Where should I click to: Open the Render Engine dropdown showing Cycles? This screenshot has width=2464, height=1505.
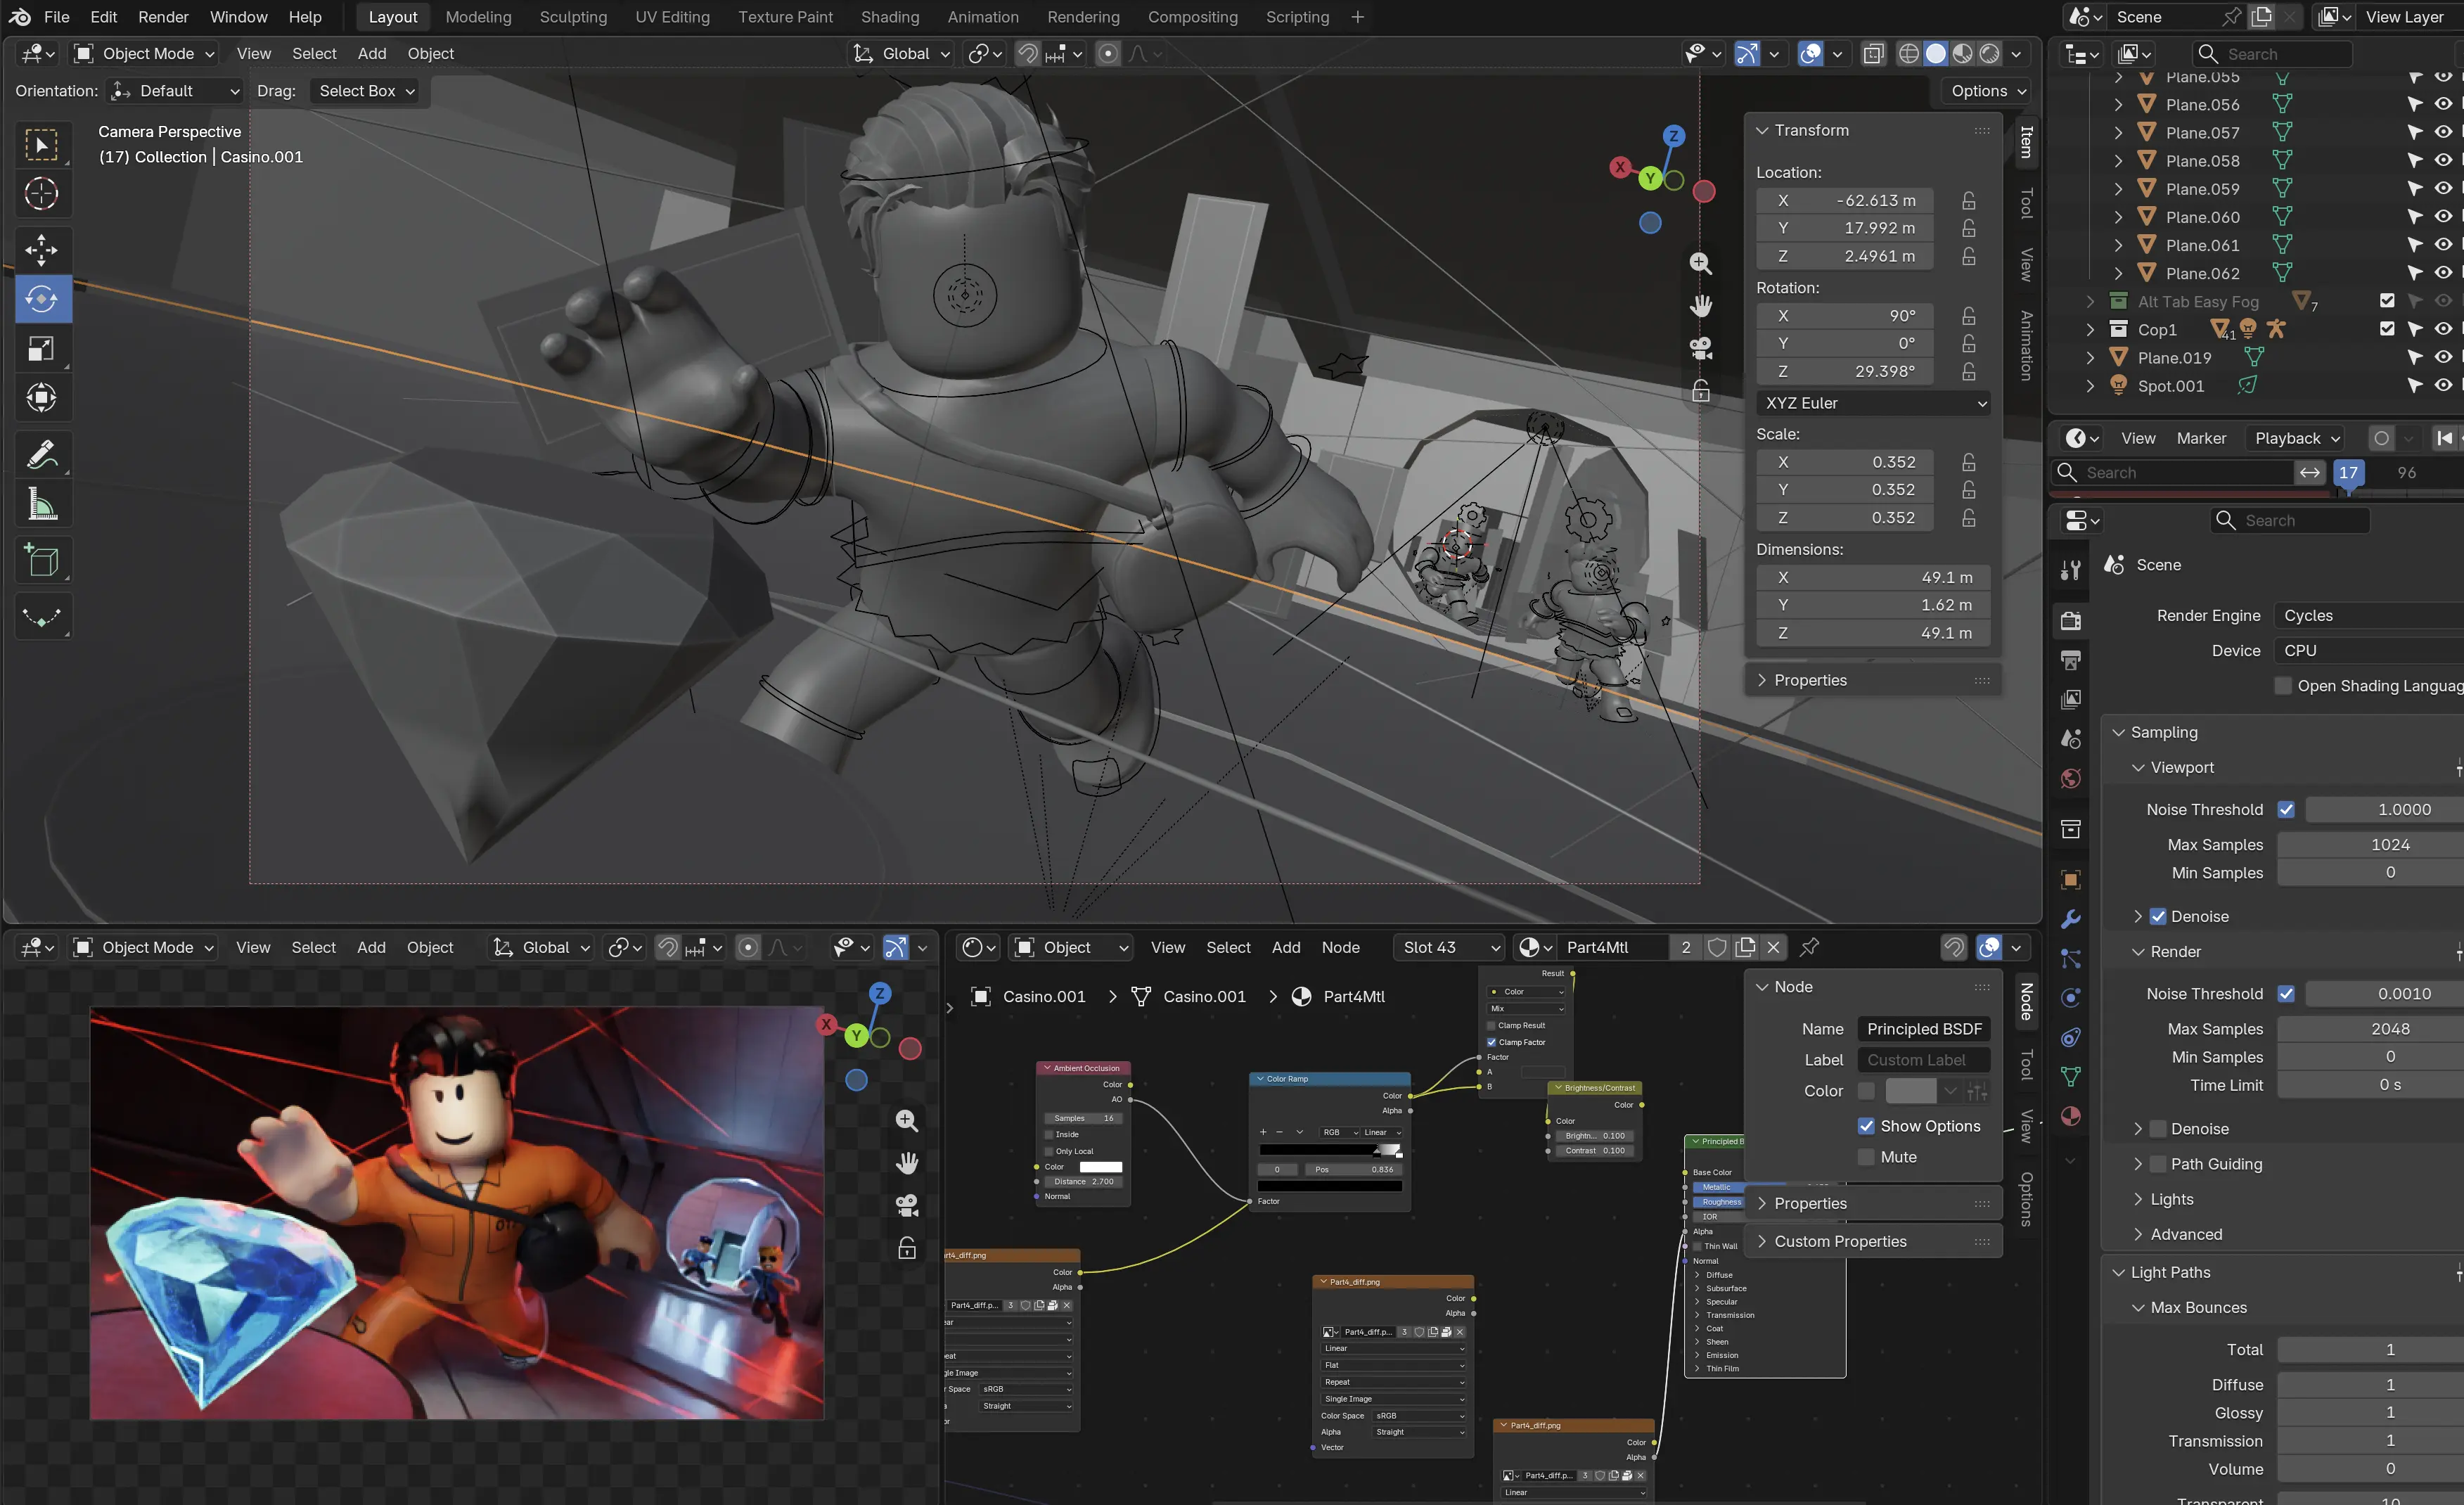[2368, 616]
